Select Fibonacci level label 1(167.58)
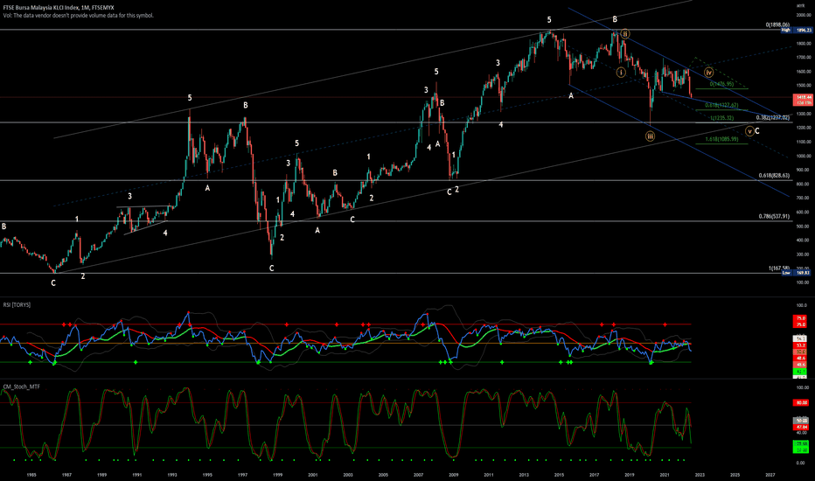This screenshot has height=481, width=815. click(779, 268)
